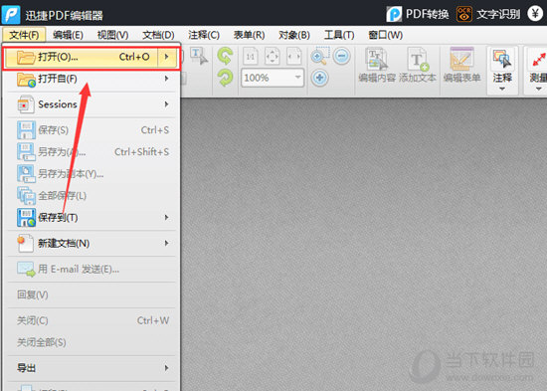Select the 编辑内容 edit content tool
The height and width of the screenshot is (391, 547).
tap(377, 66)
